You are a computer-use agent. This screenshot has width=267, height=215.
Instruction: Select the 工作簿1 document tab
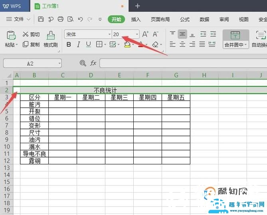pyautogui.click(x=79, y=6)
